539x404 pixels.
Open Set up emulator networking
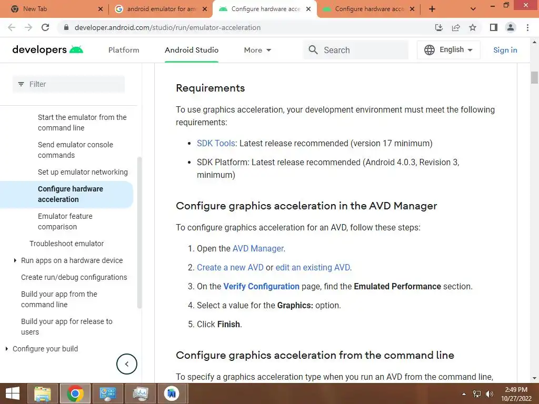pos(83,172)
